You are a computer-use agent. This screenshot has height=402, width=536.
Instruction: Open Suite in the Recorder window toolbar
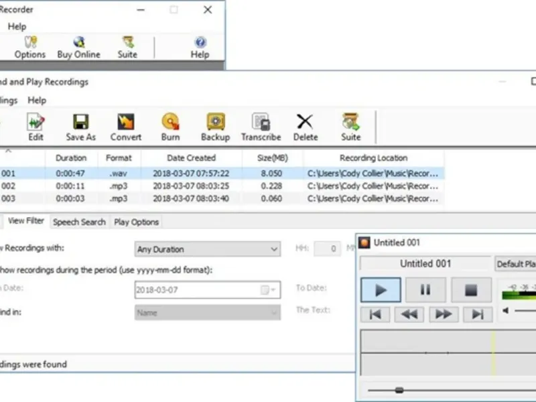tap(127, 48)
